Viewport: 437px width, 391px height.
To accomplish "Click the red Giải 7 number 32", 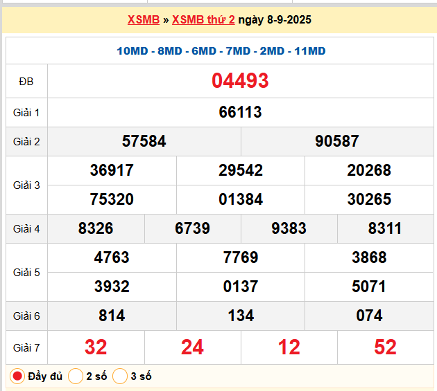I will [x=96, y=346].
